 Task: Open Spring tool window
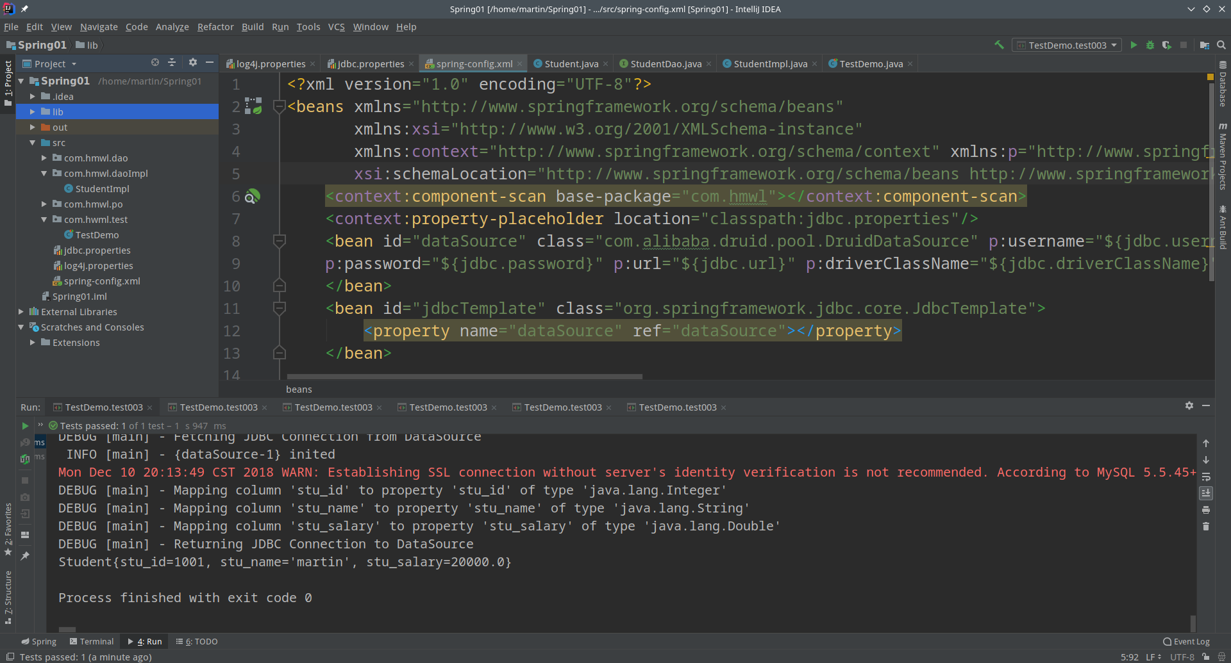pos(39,641)
